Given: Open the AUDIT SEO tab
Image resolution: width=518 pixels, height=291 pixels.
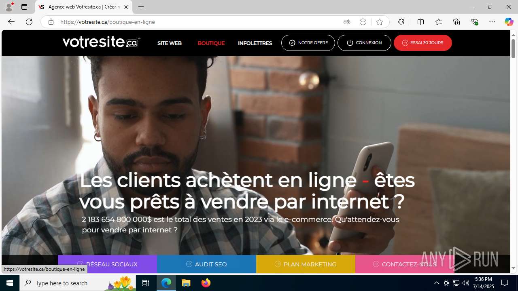Looking at the screenshot, I should tap(206, 264).
